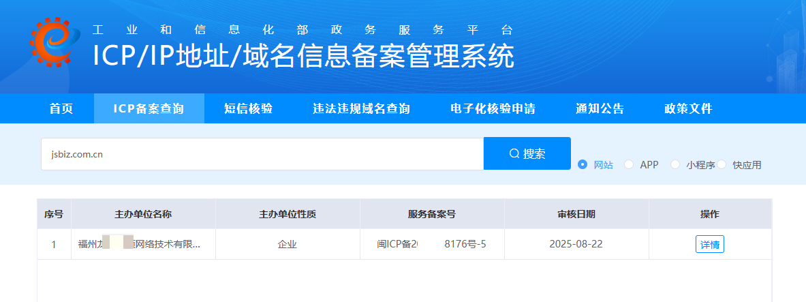Click the 搜索 button
806x302 pixels.
click(x=527, y=153)
